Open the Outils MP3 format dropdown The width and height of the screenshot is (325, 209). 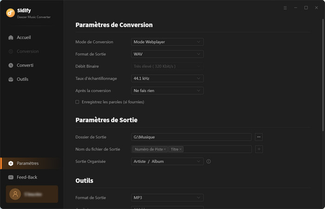click(167, 198)
